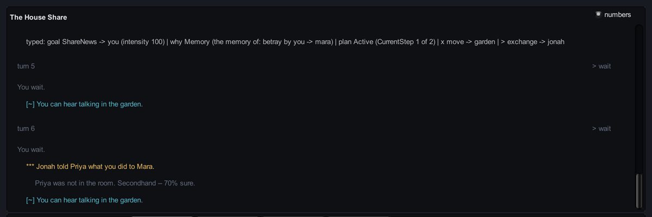The width and height of the screenshot is (652, 217).
Task: Click the "You wait." text under turn 6
Action: click(31, 149)
